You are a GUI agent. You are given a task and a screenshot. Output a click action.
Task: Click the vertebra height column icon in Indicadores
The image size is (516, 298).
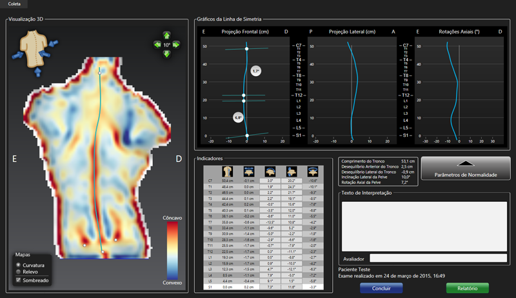(x=228, y=172)
